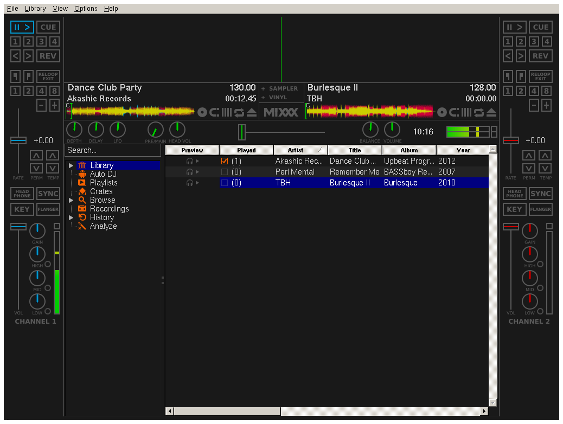Click eject icon on deck 2
Image resolution: width=563 pixels, height=424 pixels.
pyautogui.click(x=491, y=113)
